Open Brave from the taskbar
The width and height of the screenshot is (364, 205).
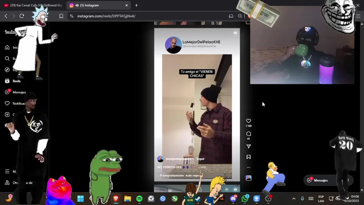point(116,198)
